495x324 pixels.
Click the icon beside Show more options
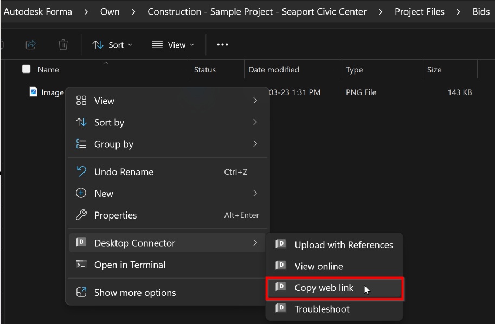pyautogui.click(x=81, y=292)
